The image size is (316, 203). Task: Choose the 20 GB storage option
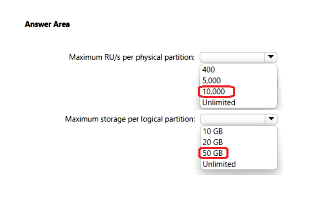click(213, 142)
